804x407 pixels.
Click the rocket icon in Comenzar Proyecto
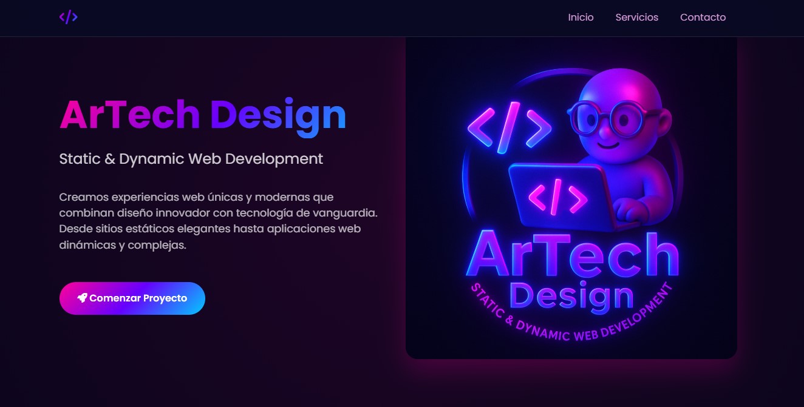pos(82,298)
